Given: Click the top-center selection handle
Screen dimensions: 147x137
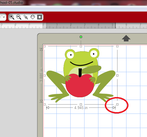Looking at the screenshot, I should click(81, 46).
